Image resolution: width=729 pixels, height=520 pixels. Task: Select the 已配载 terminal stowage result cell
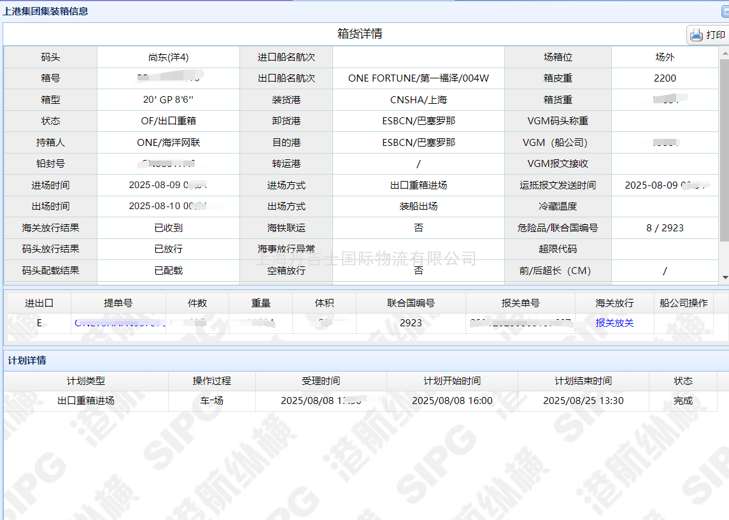[168, 271]
